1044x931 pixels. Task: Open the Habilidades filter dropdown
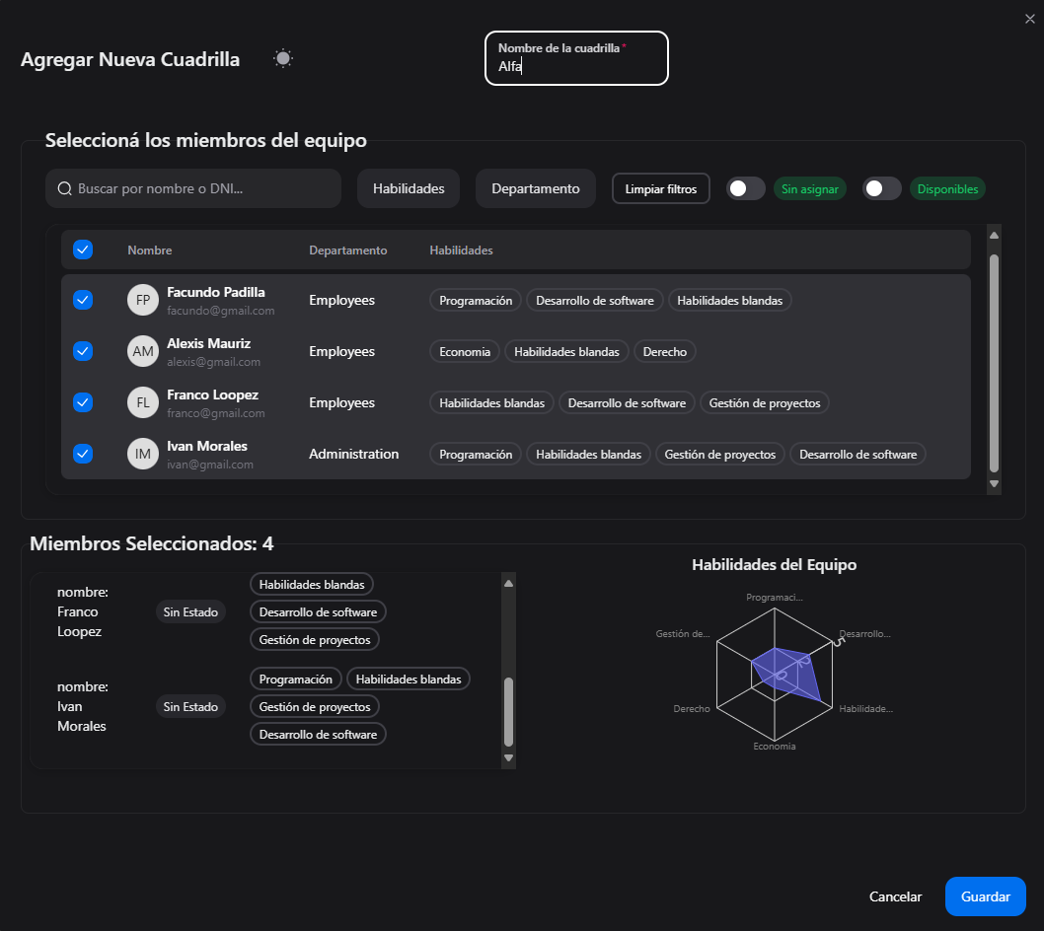pos(409,188)
